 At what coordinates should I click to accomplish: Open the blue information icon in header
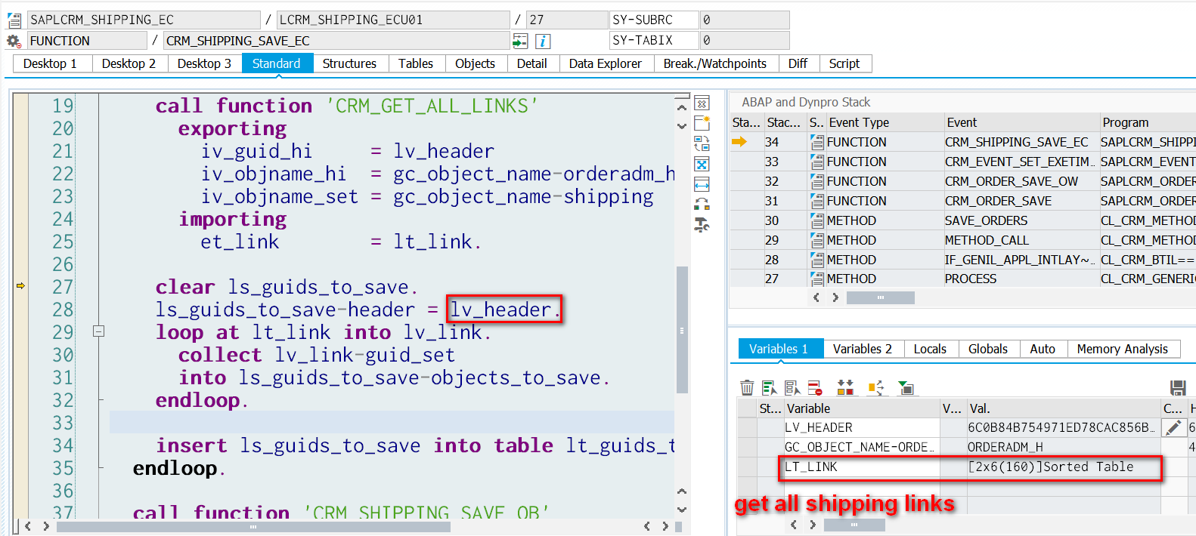tap(543, 41)
